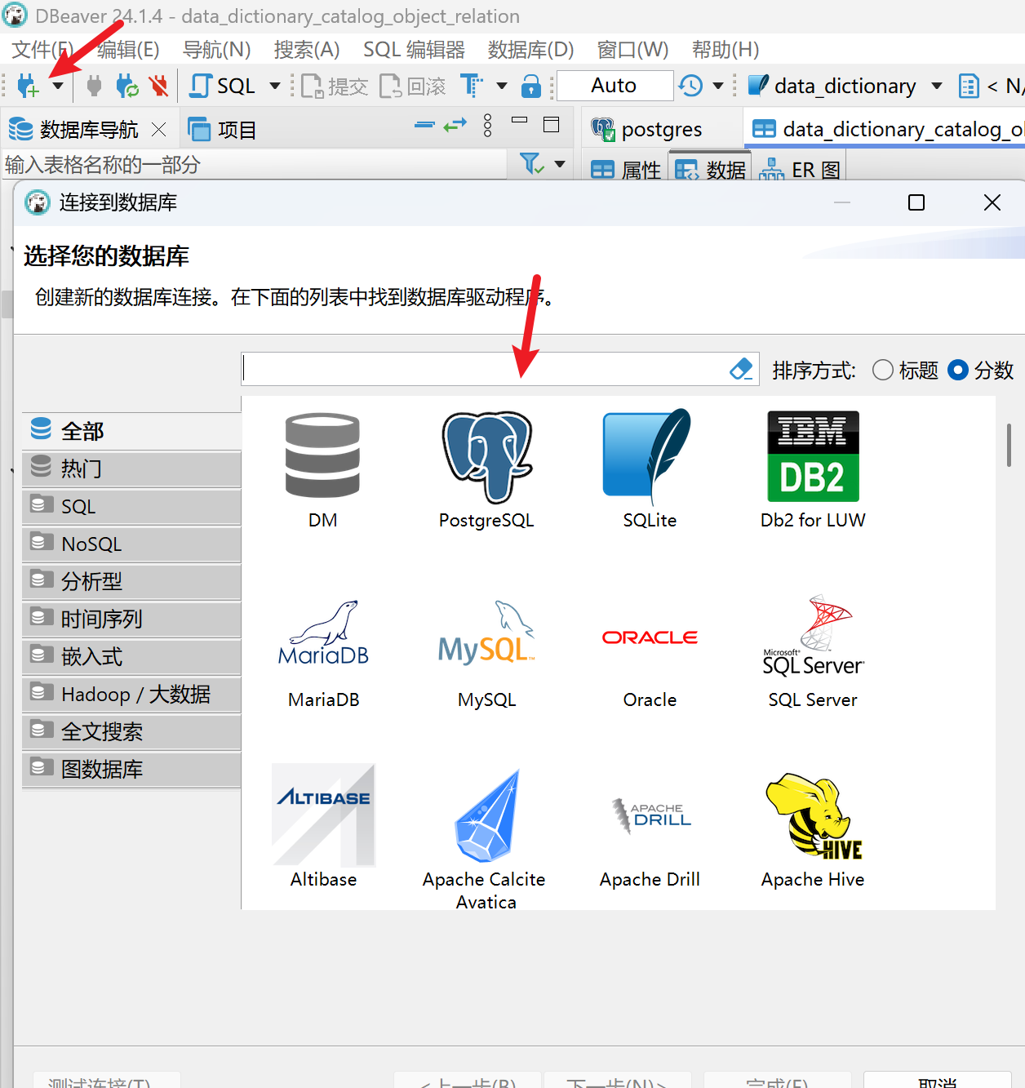Select the 全部 (All) category

(131, 431)
